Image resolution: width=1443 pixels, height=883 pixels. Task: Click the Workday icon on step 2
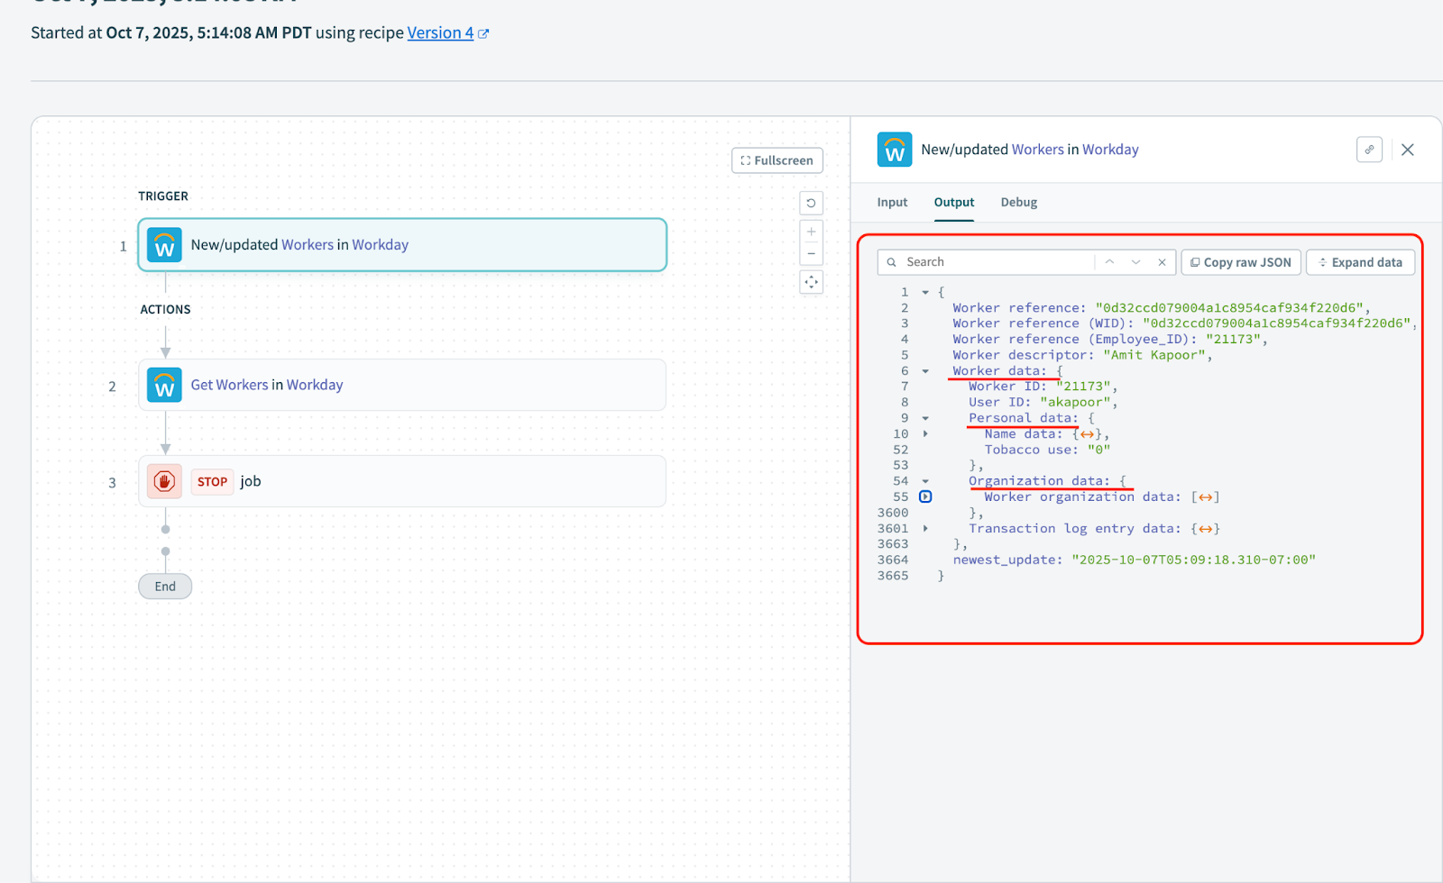(164, 385)
